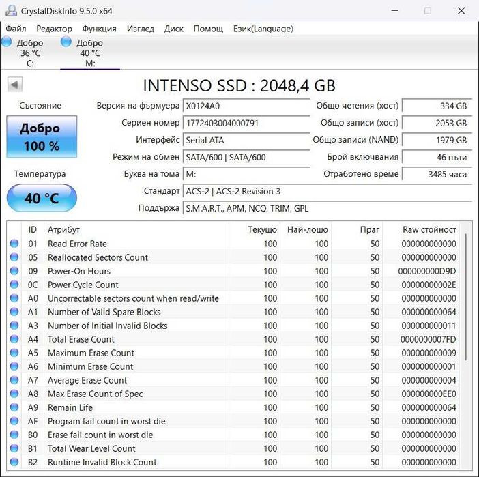Open the Изглед menu
Viewport: 479px width, 477px height.
click(140, 29)
